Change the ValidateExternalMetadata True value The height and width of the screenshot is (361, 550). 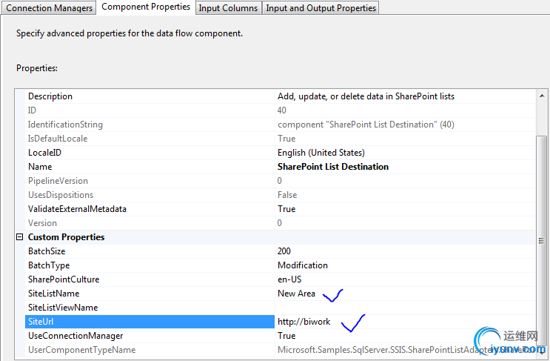tap(286, 209)
